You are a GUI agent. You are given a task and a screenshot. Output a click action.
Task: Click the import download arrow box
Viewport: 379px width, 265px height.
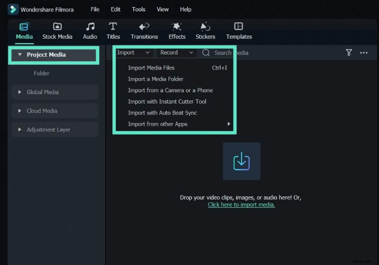[242, 161]
